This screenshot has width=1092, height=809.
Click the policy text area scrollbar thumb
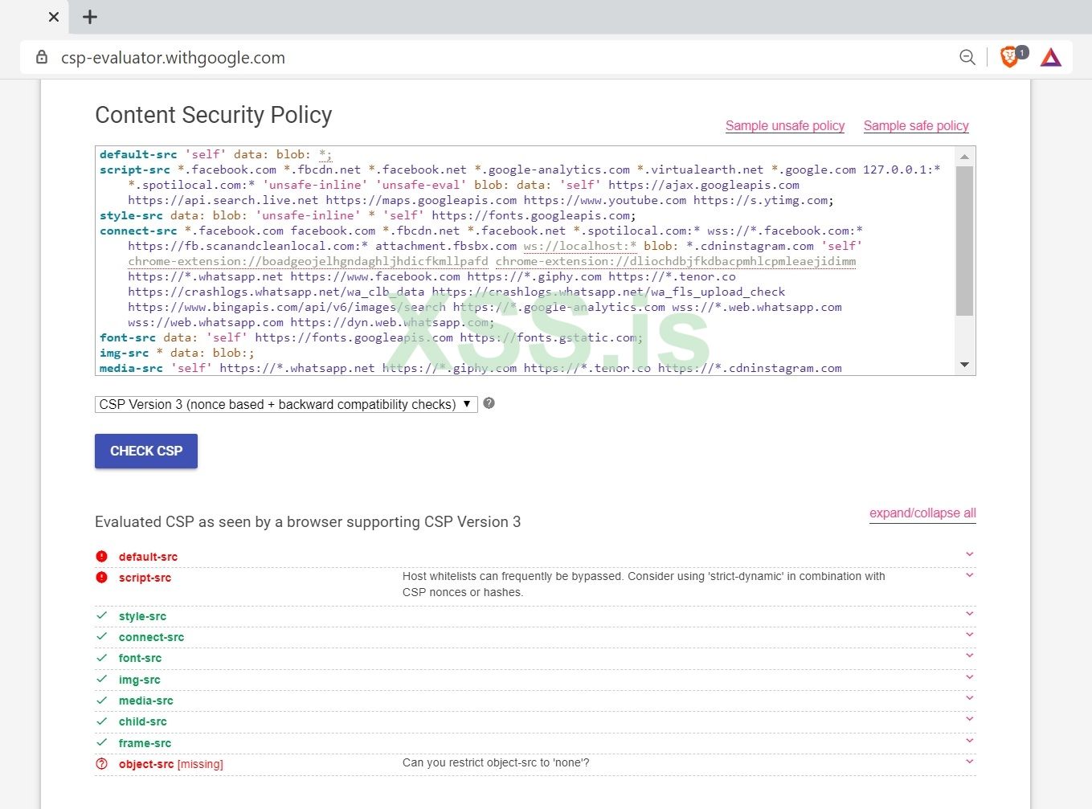coord(965,240)
